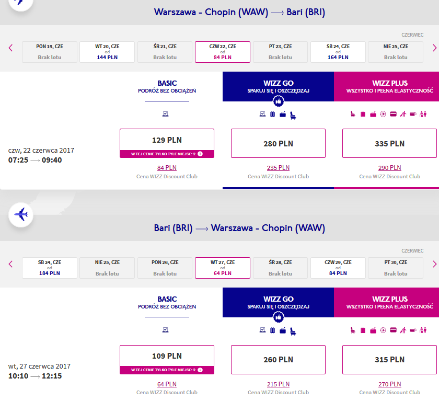Viewport: 439px width, 401px height.
Task: Click seat icon under return WIZZ PLUS
Action: (353, 330)
